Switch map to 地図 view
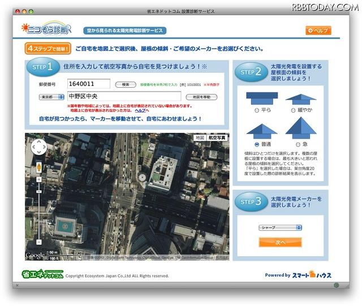362x306 pixels. click(x=200, y=137)
